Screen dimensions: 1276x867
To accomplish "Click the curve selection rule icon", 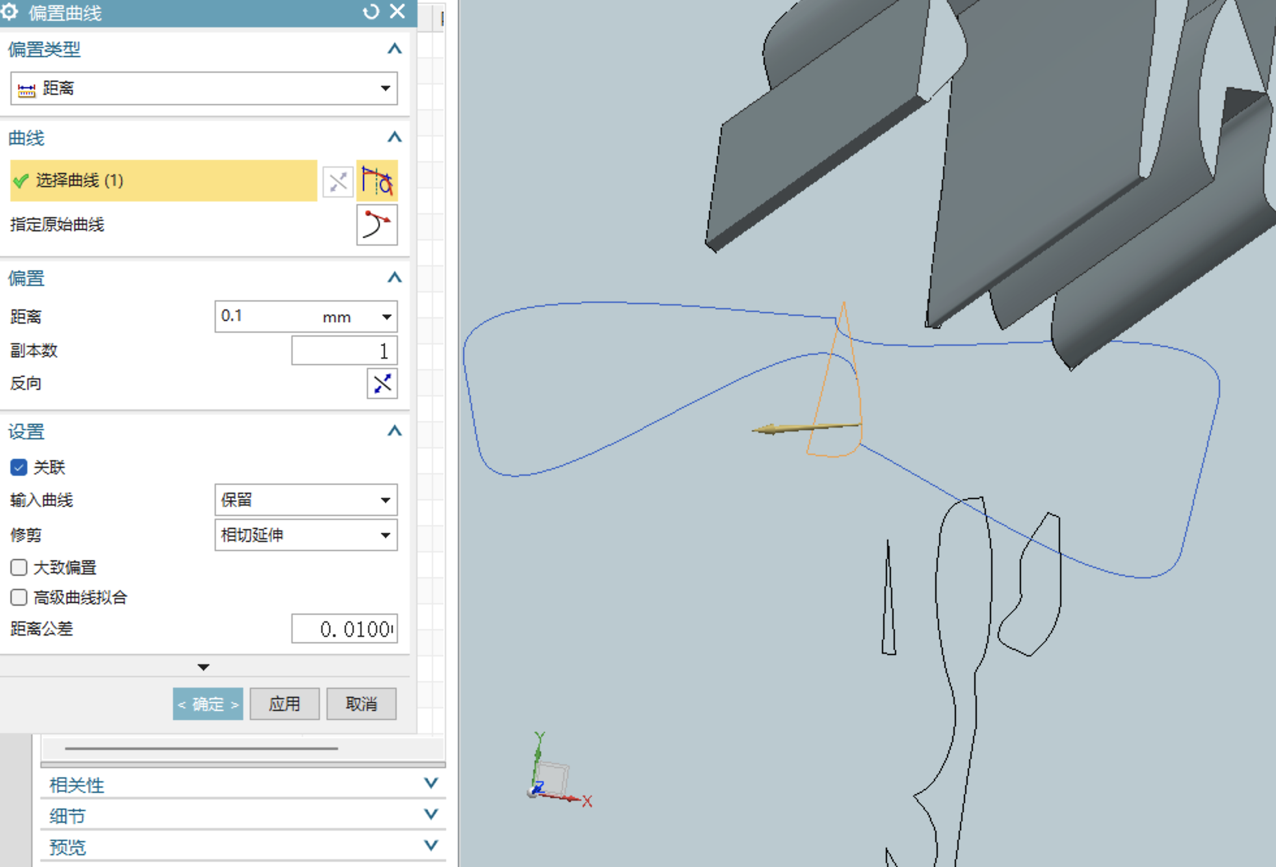I will pyautogui.click(x=377, y=181).
